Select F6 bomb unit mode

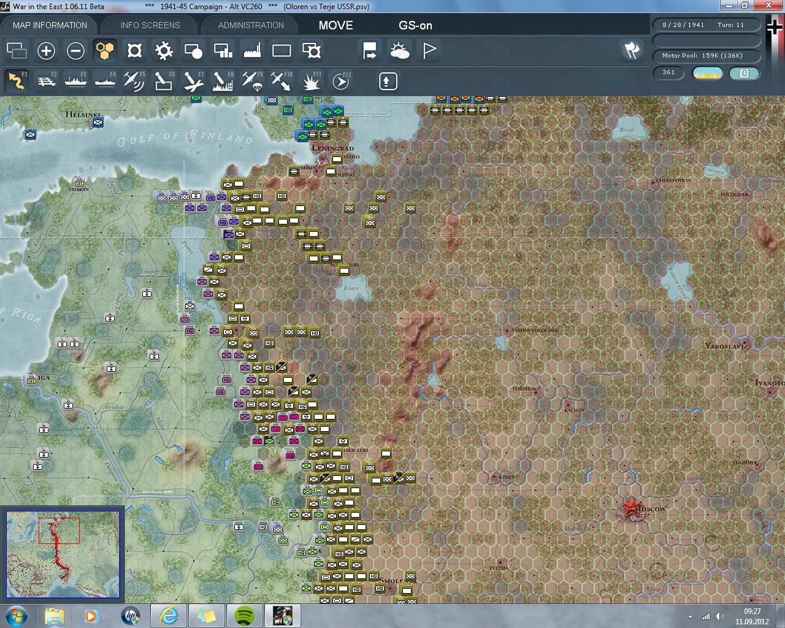tap(164, 81)
